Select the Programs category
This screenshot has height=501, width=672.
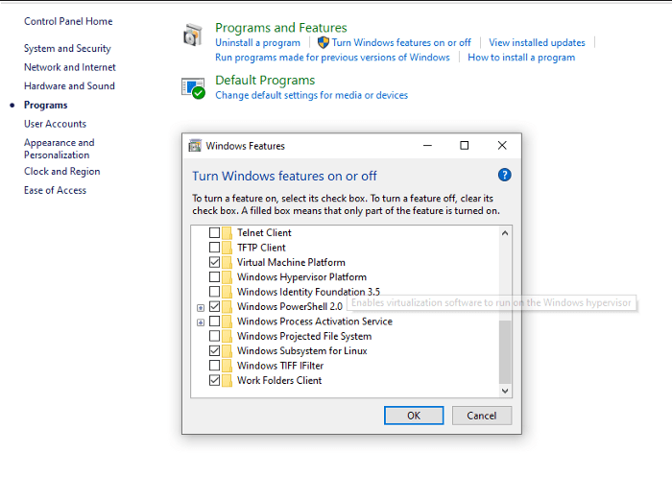tap(46, 105)
